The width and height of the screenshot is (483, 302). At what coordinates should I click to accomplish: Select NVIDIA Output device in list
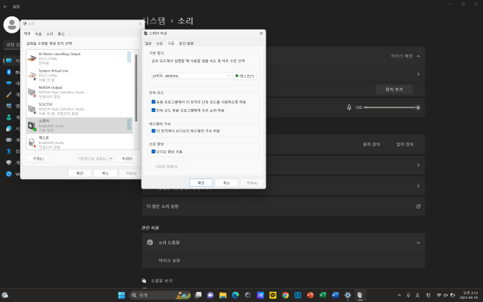(79, 92)
